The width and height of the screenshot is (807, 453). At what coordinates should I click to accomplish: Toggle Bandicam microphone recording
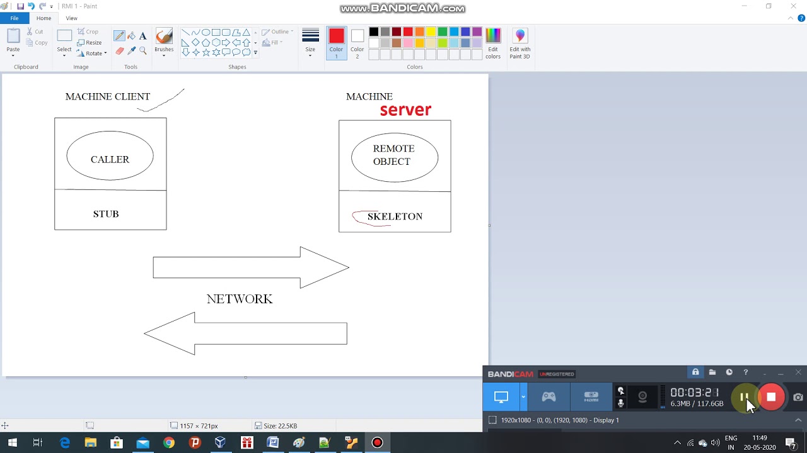(621, 403)
